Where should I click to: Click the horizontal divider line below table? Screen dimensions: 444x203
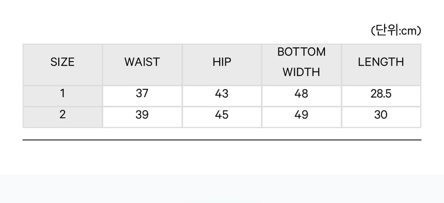[x=222, y=140]
